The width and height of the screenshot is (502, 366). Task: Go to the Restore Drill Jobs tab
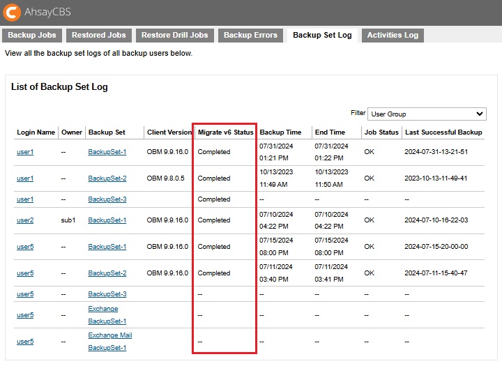click(174, 35)
